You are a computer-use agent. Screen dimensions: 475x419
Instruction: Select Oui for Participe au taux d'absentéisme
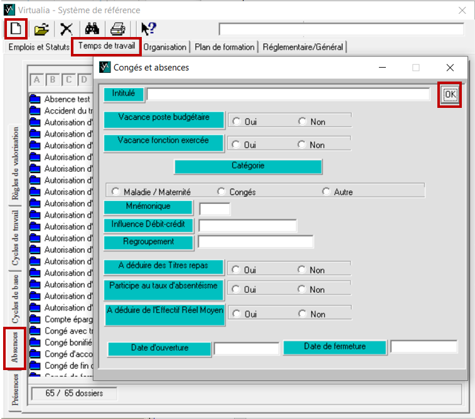[237, 290]
